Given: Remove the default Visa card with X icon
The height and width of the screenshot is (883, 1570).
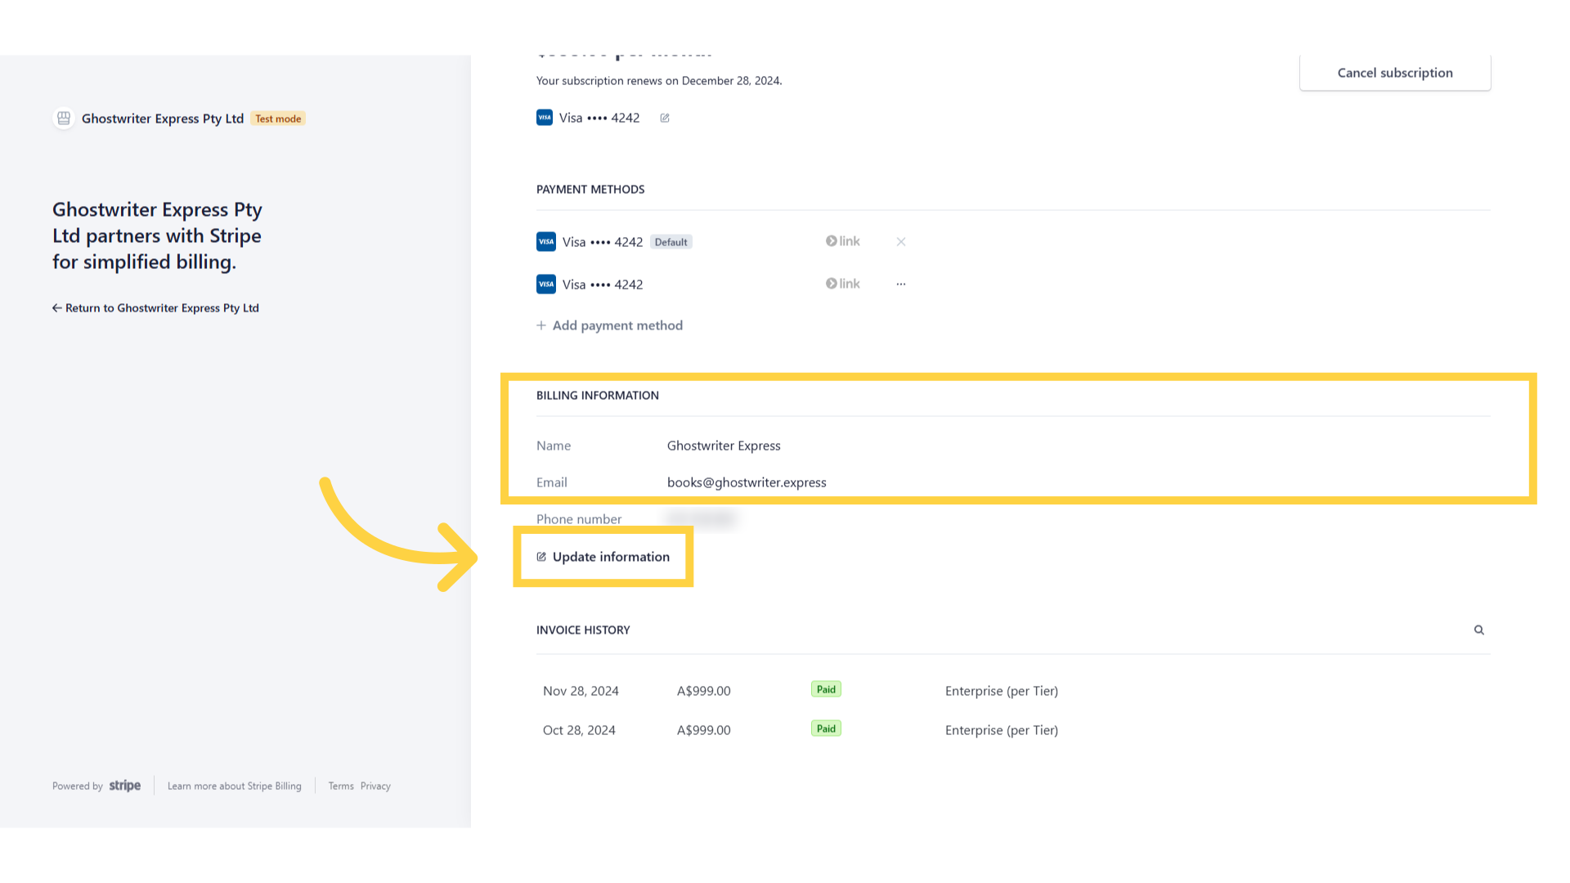Looking at the screenshot, I should [x=901, y=241].
